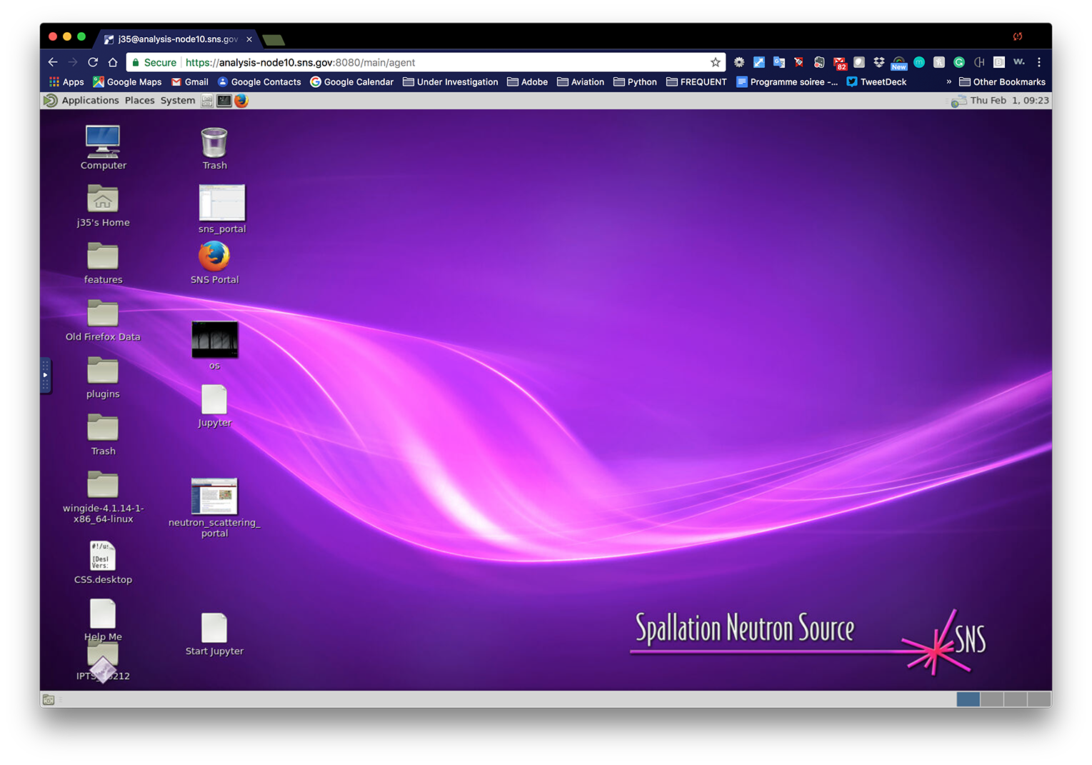Open the Python bookmarks folder

click(635, 82)
